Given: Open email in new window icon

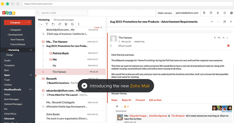Looking at the screenshot, I should (x=225, y=22).
